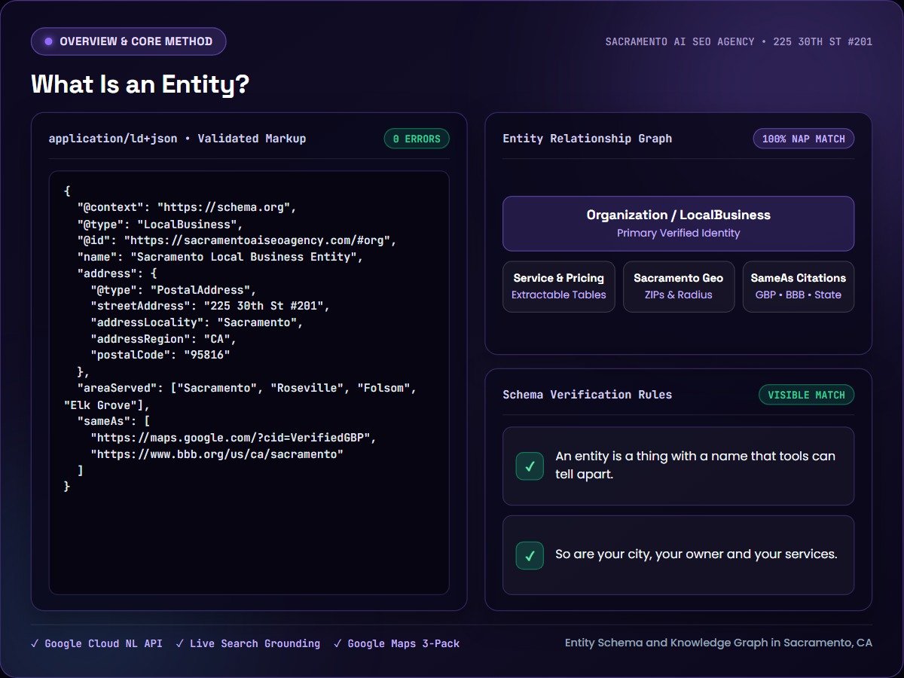Click the maps.google.com sameAs URL

pos(234,438)
